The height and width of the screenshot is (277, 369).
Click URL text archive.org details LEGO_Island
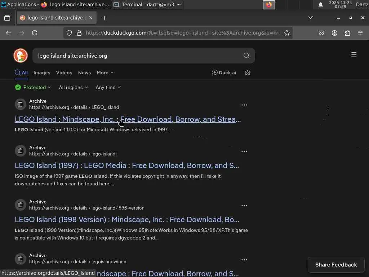[74, 107]
